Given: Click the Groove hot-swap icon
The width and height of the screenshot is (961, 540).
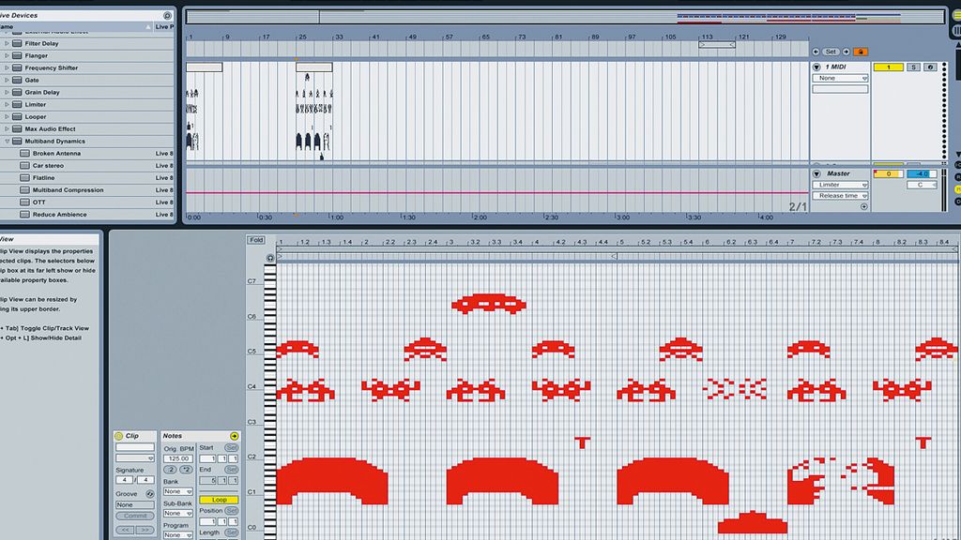Looking at the screenshot, I should (149, 494).
